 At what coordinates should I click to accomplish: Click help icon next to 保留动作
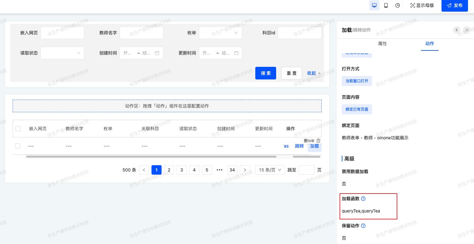(363, 226)
